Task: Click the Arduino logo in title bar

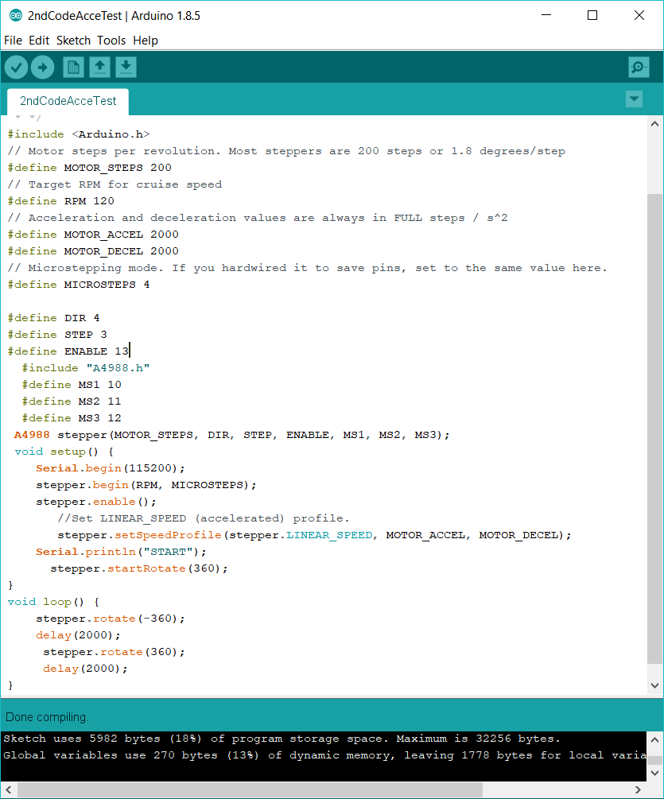Action: click(16, 15)
